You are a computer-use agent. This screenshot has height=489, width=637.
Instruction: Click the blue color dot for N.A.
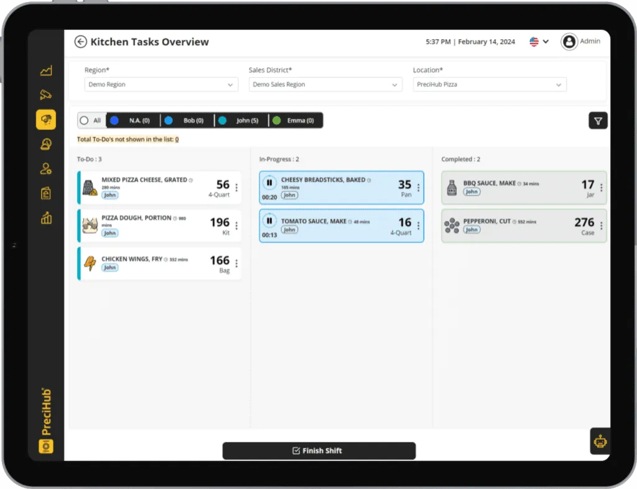tap(114, 121)
